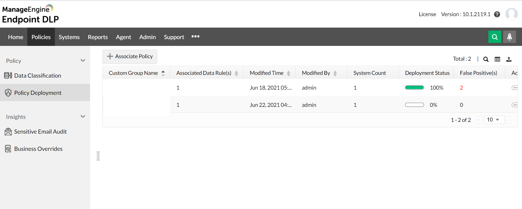Viewport: 522px width, 209px height.
Task: Click the export table icon
Action: click(x=509, y=59)
